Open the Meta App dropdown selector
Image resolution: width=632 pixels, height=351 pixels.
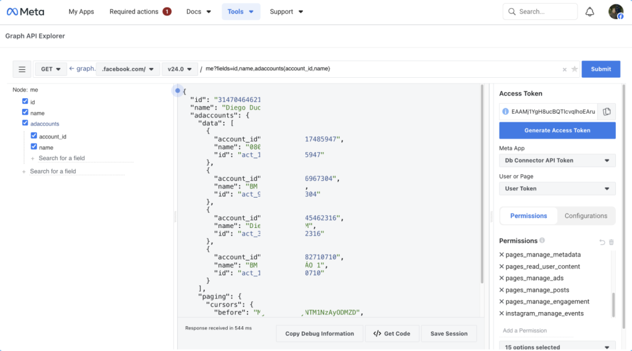pos(557,160)
